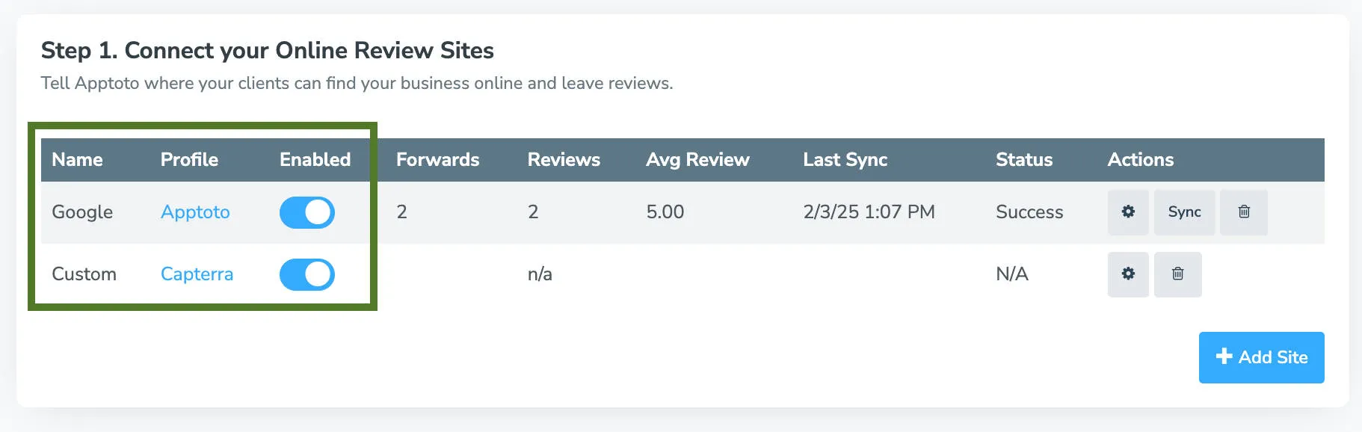Click the Last Sync column header
Screen dimensions: 1362x432
(x=845, y=159)
